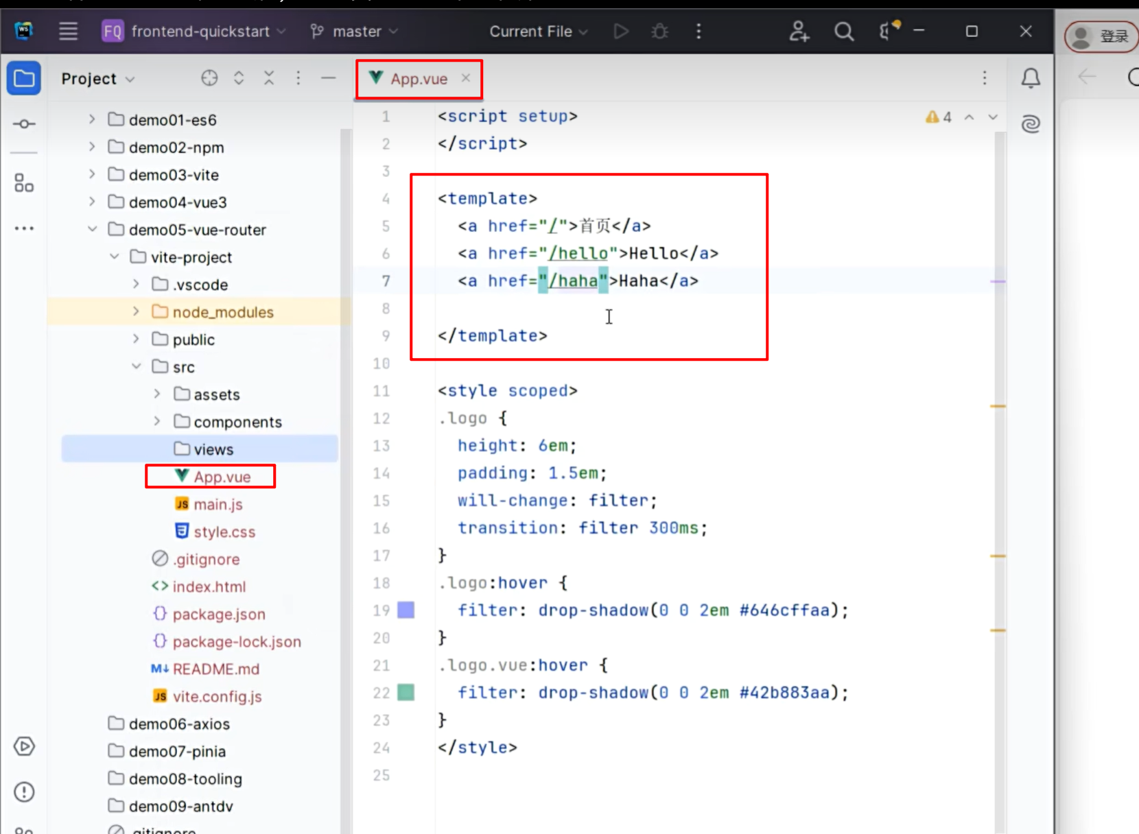This screenshot has width=1139, height=834.
Task: Click #42b883aa color swatch in gutter
Action: pyautogui.click(x=406, y=692)
